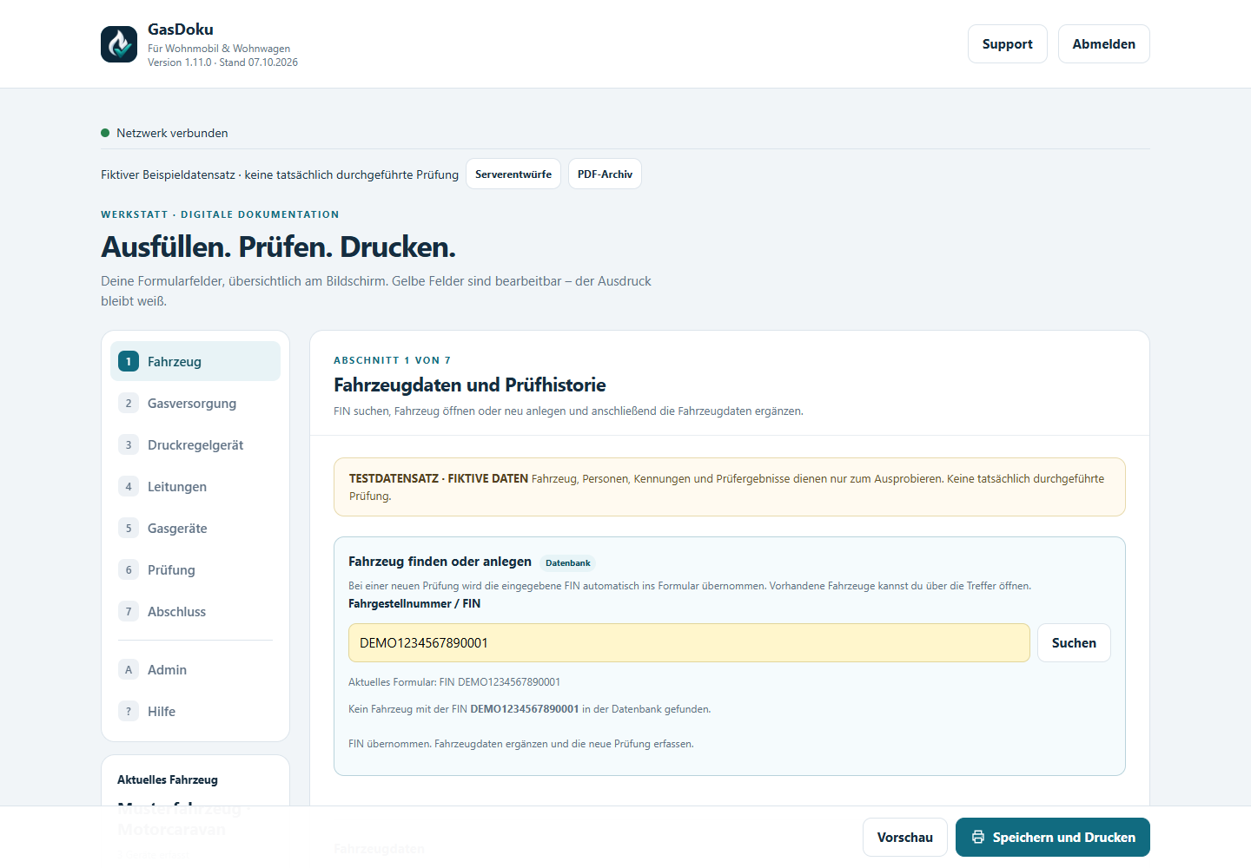Log out with the Abmelden button
Viewport: 1251px width, 868px height.
point(1103,43)
